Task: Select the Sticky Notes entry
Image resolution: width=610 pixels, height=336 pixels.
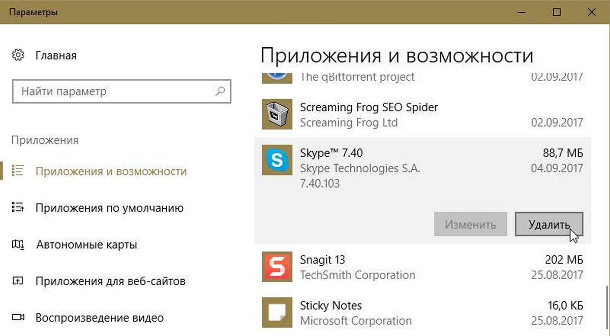Action: pyautogui.click(x=422, y=313)
